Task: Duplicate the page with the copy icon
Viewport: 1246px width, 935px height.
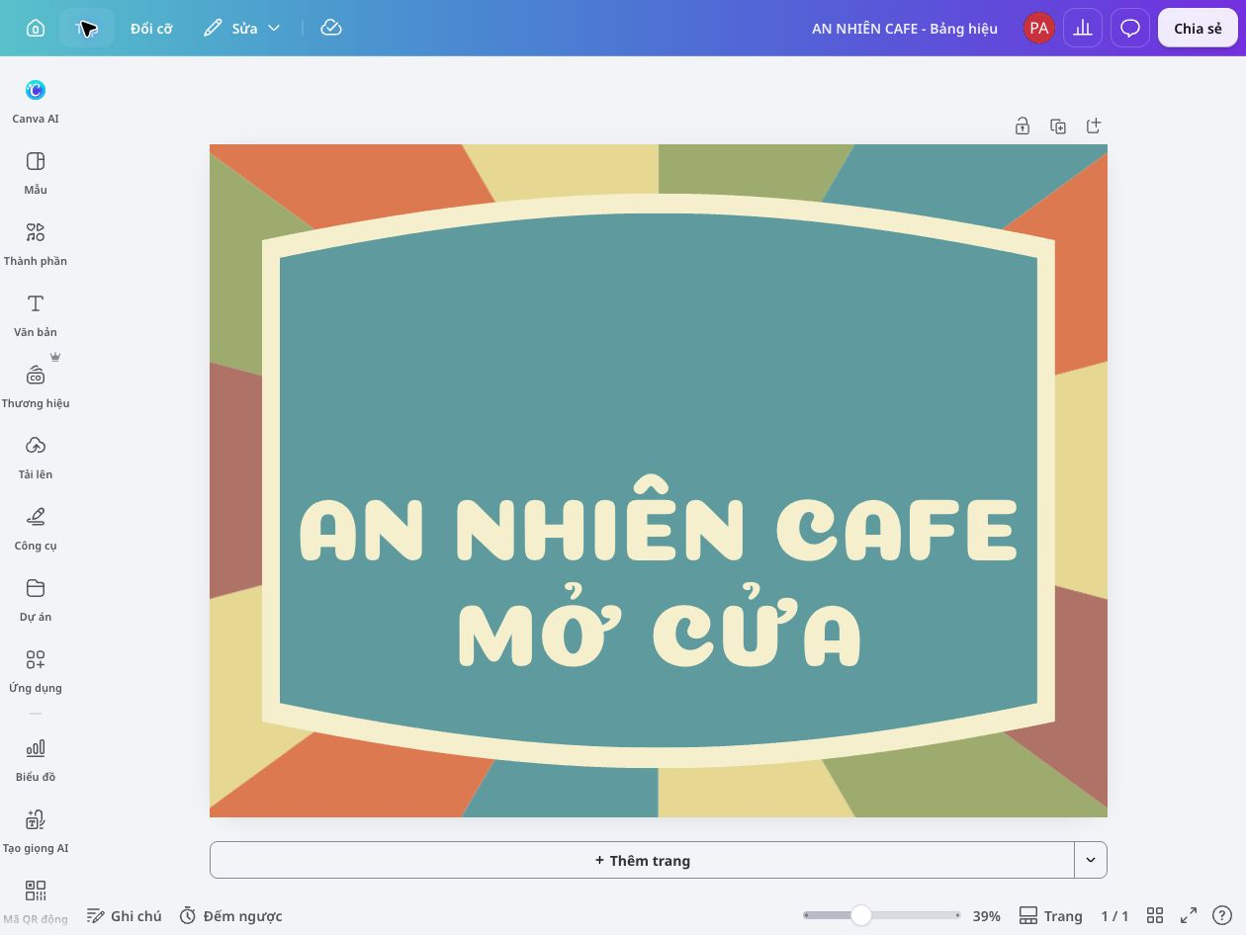Action: coord(1057,126)
